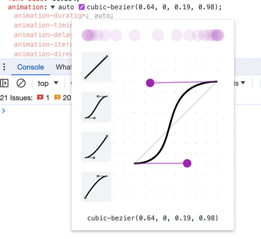261x239 pixels.
Task: Open the top execution context dropdown
Action: [48, 83]
